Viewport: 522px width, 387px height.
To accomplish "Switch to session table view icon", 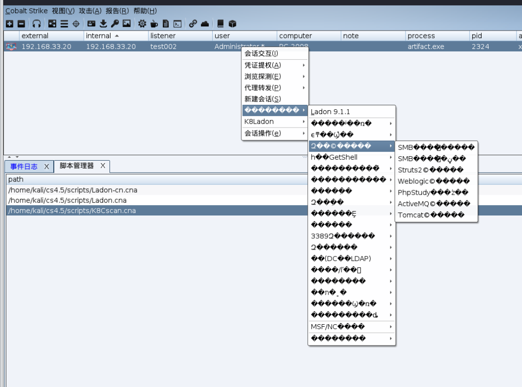I will [64, 24].
